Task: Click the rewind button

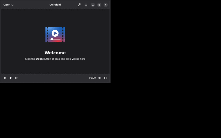Action: pyautogui.click(x=5, y=78)
